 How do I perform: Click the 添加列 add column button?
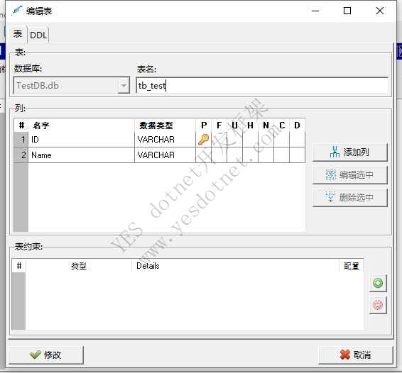[x=349, y=152]
